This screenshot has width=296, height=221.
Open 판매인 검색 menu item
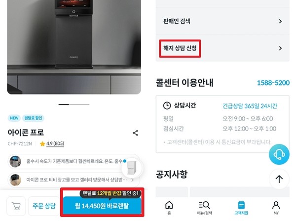(x=222, y=21)
